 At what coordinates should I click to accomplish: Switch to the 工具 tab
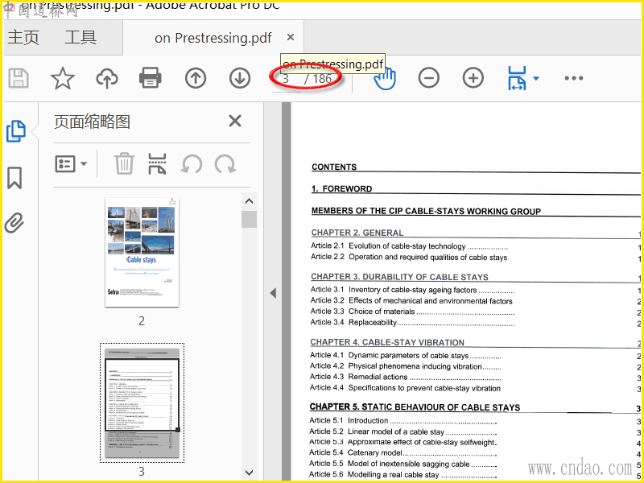80,38
